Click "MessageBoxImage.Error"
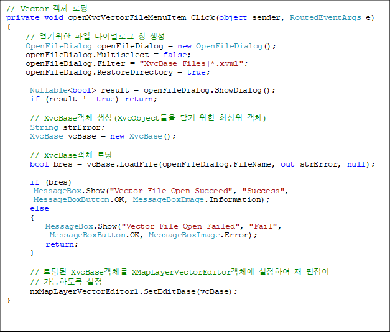 click(x=198, y=235)
